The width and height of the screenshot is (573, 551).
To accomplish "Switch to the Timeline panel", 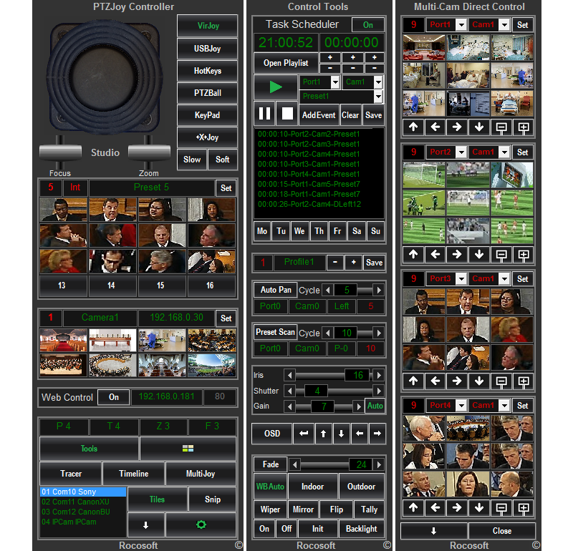I will point(133,473).
